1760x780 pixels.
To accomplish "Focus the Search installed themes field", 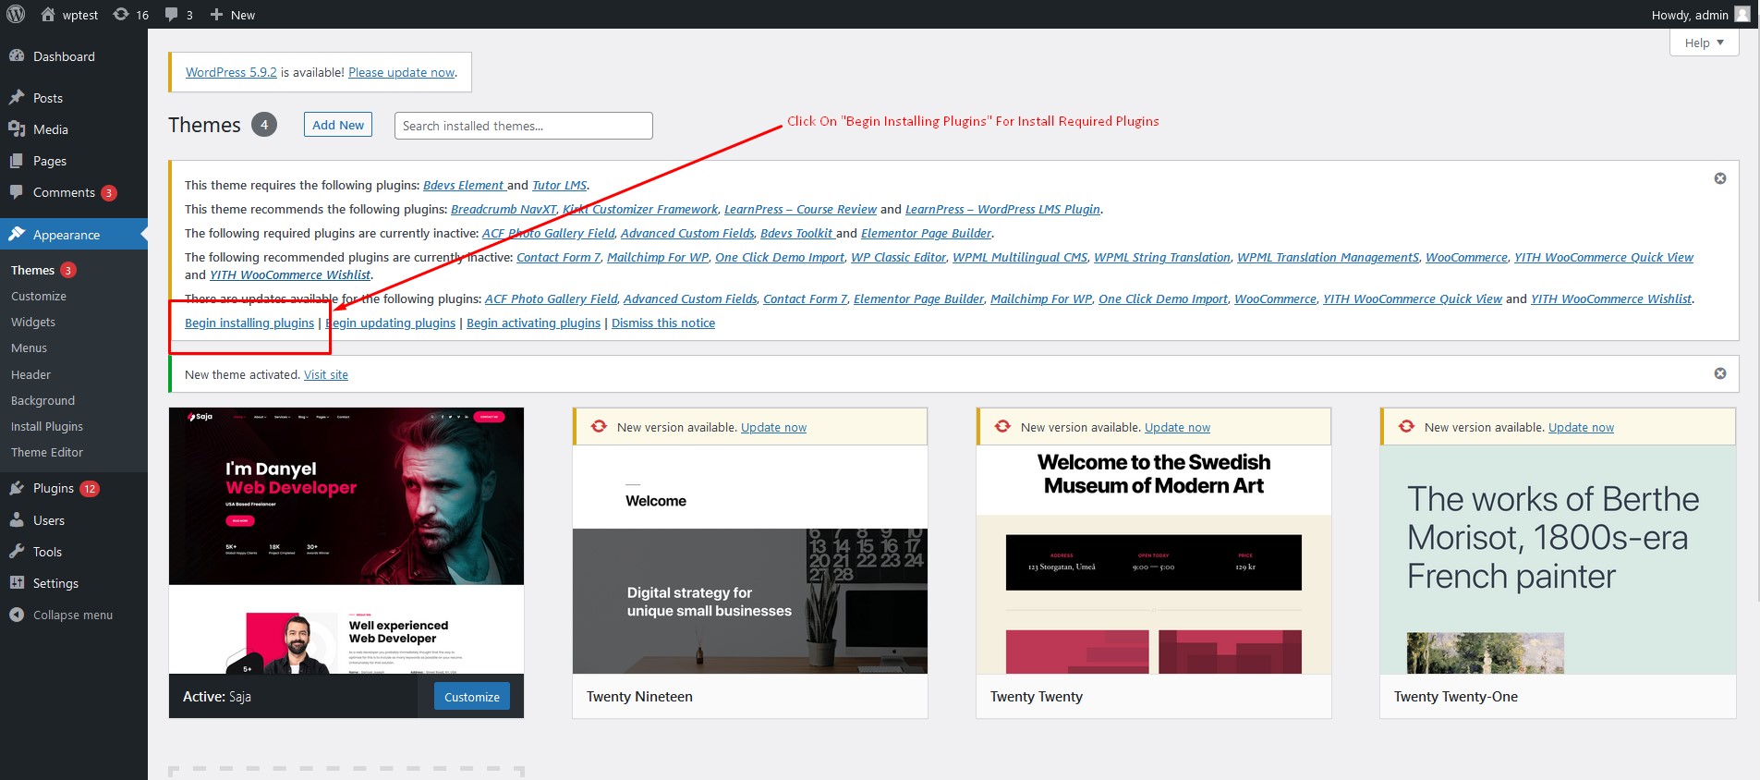I will point(523,126).
